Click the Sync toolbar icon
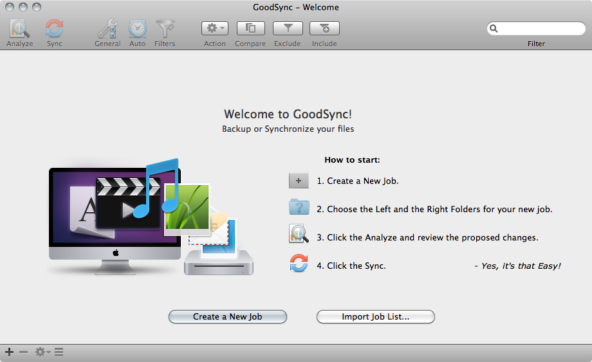 click(54, 29)
